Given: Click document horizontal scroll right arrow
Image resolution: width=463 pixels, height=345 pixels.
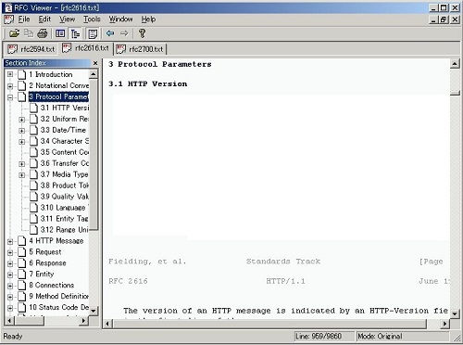Looking at the screenshot, I should pos(444,324).
